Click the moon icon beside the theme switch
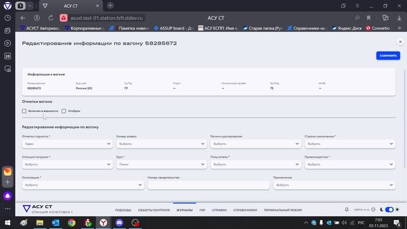This screenshot has width=407, height=229. point(382,209)
